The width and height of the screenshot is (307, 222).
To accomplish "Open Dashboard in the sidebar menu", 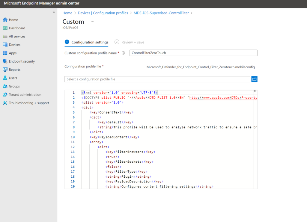I will pos(17,28).
